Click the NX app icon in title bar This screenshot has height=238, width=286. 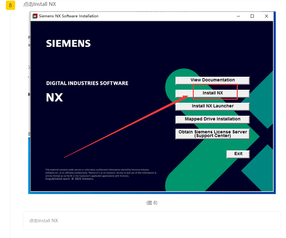pos(35,16)
